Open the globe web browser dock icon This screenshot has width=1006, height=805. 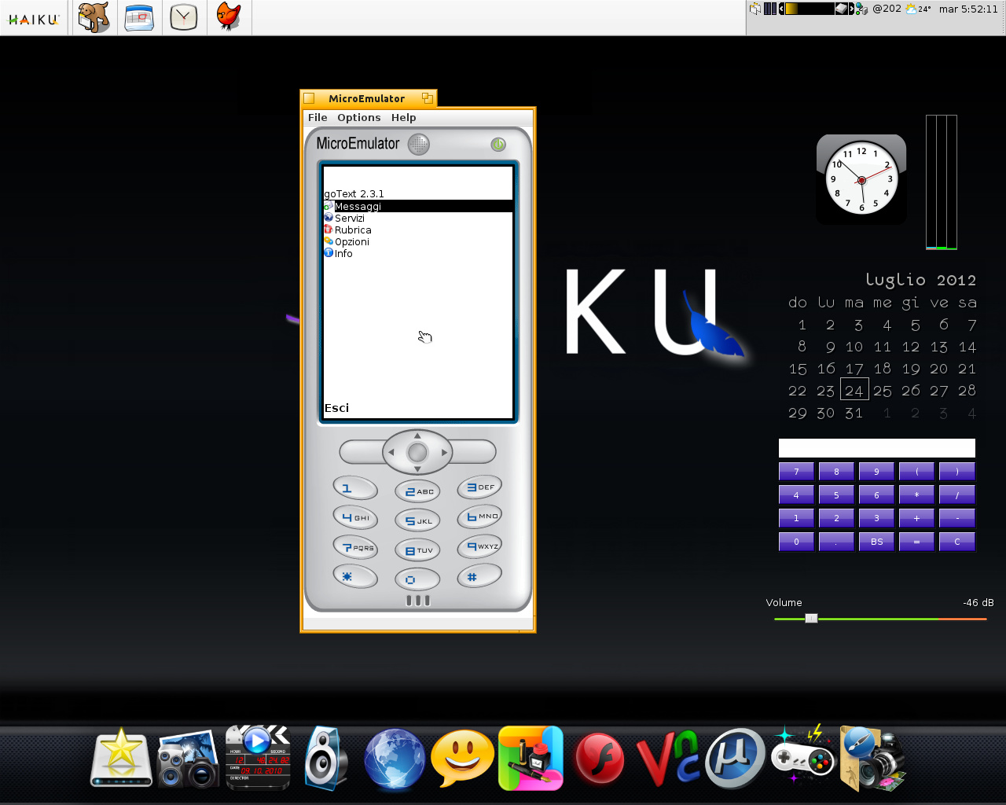click(x=395, y=759)
